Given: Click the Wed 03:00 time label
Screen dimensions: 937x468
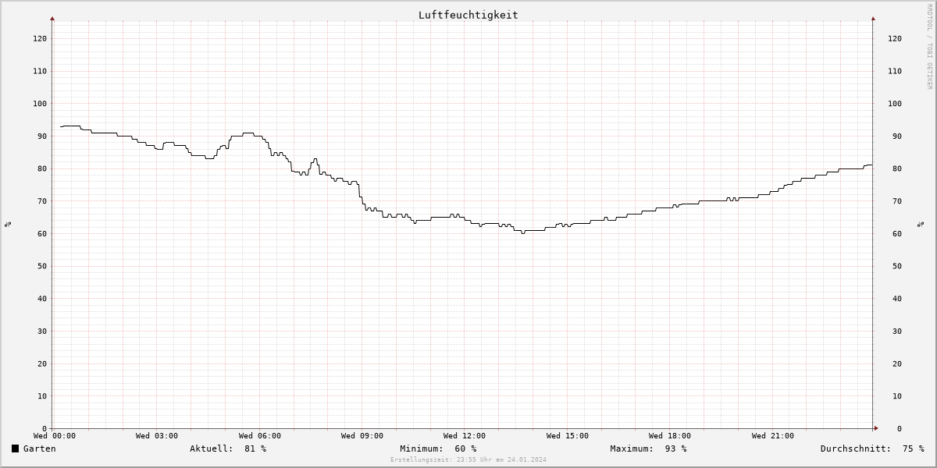Looking at the screenshot, I should tap(157, 436).
